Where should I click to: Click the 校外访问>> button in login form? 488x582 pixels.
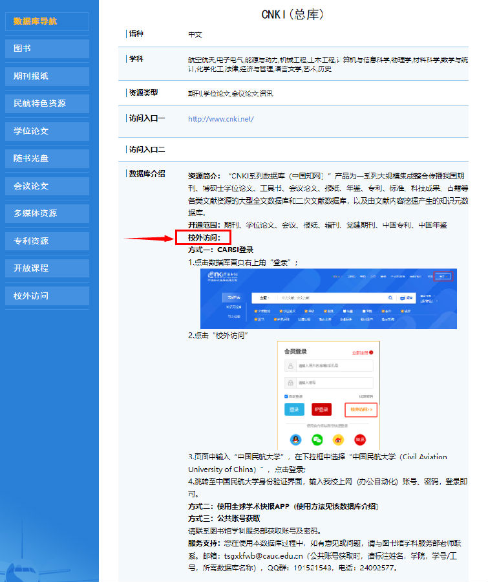coord(361,409)
